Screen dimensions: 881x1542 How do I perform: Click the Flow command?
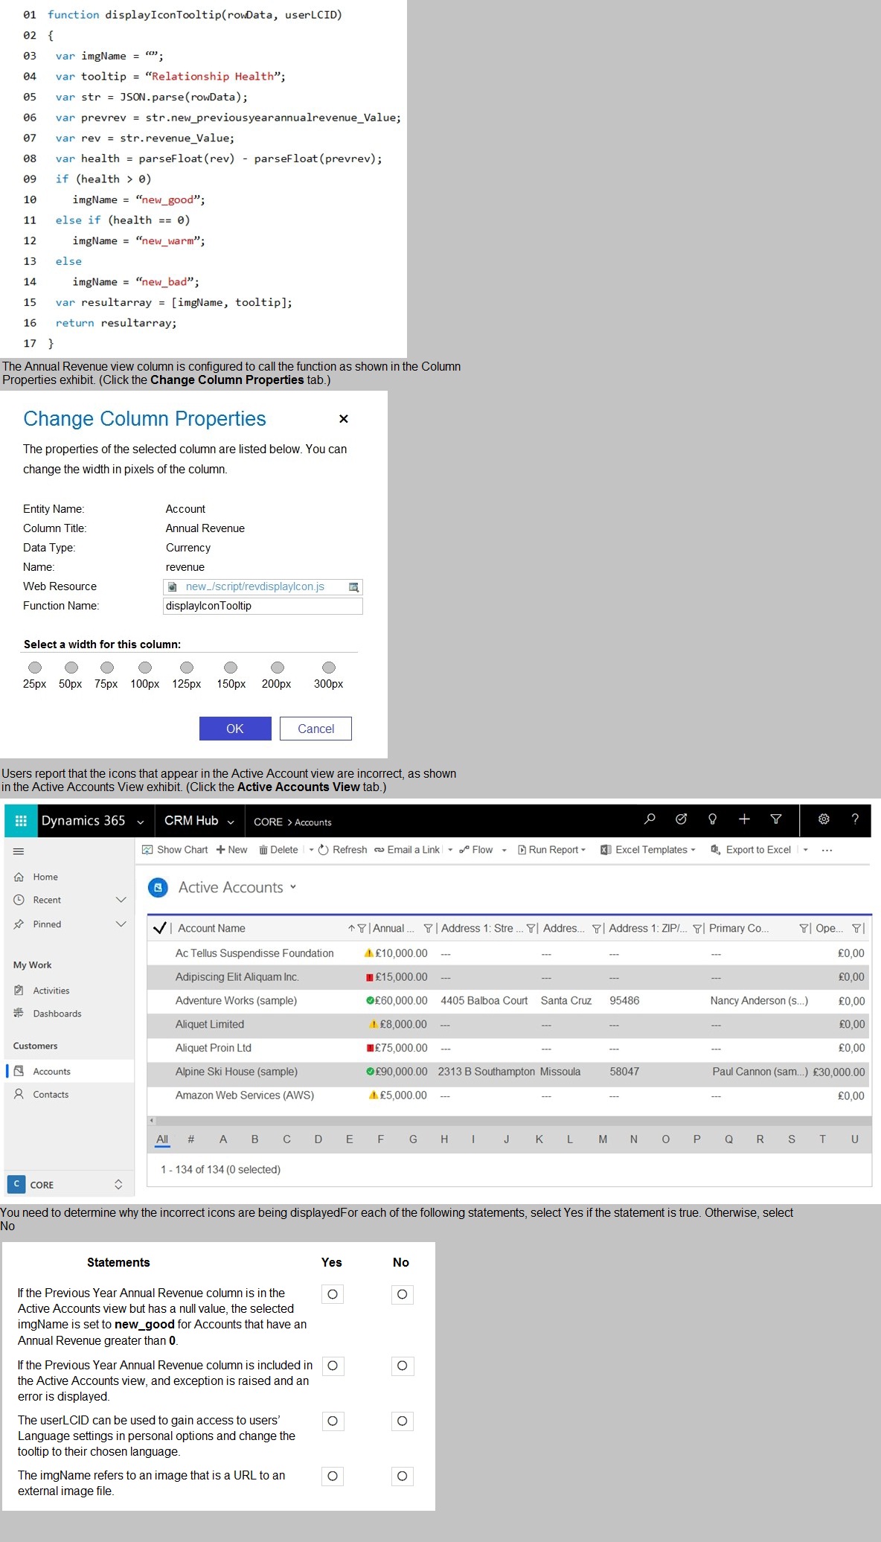pyautogui.click(x=476, y=850)
